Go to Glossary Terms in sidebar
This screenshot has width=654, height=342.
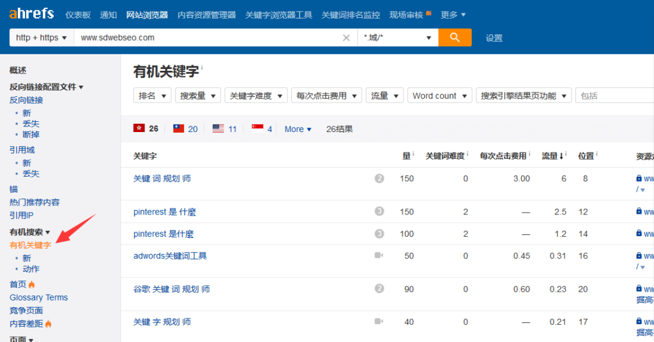(38, 297)
